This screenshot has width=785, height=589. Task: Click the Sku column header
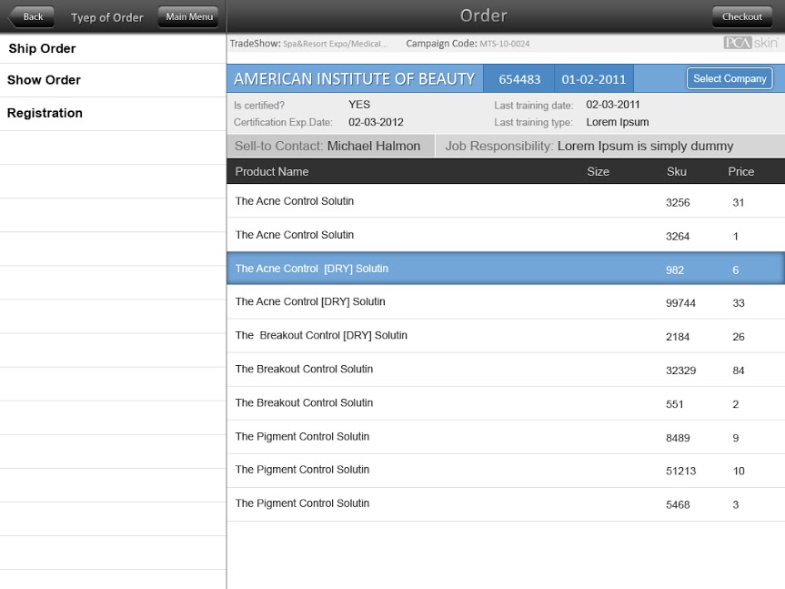point(676,171)
